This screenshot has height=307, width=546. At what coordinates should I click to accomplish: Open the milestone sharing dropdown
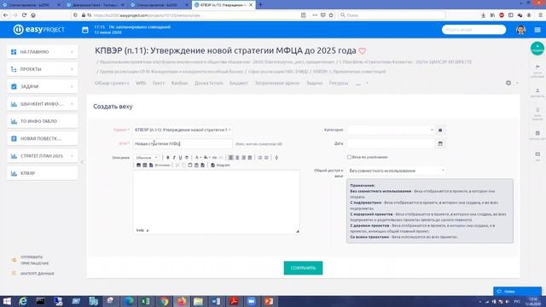coord(396,171)
